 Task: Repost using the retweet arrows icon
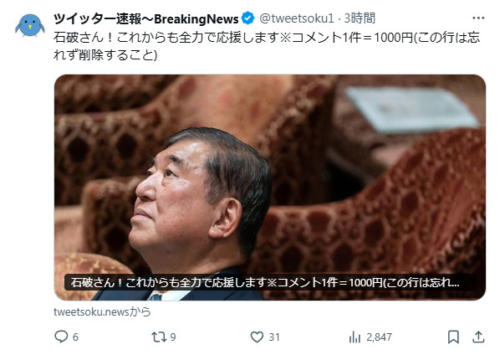(159, 337)
